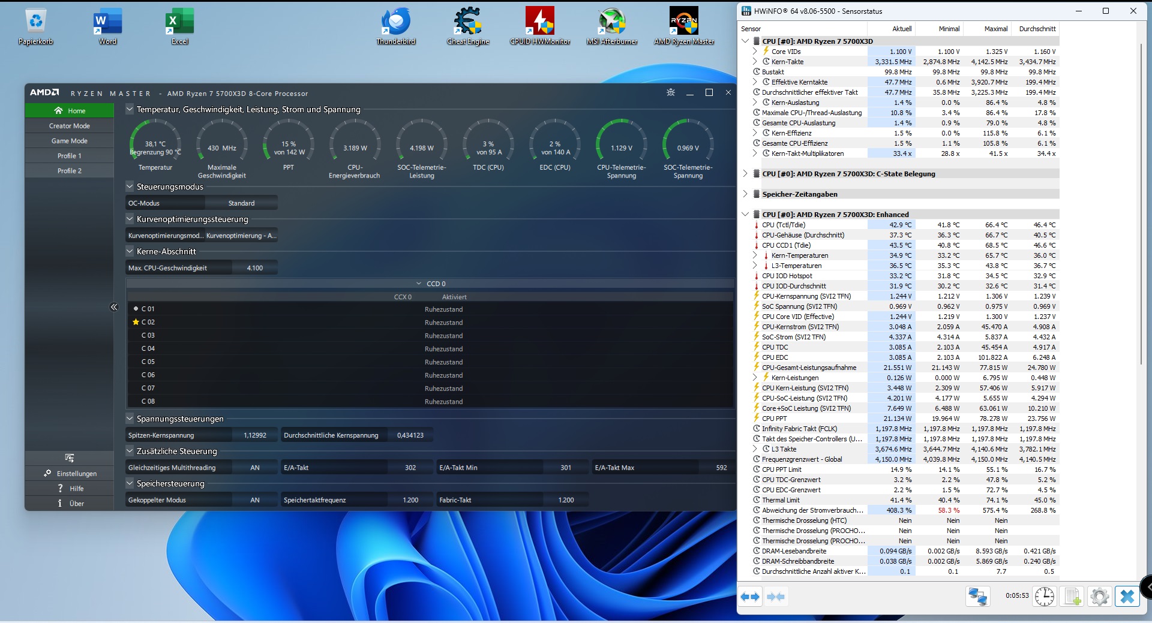Screen dimensions: 1152x623
Task: Expand Kern-Leistungen row in HWiNFO
Action: point(755,378)
